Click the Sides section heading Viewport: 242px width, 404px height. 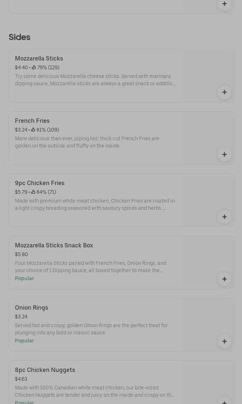tap(19, 37)
